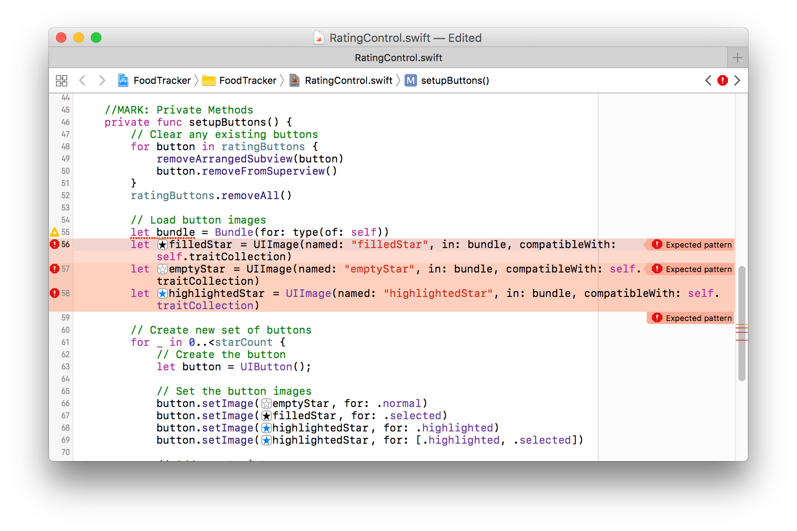Image resolution: width=797 pixels, height=531 pixels.
Task: Select the FoodTracker project icon in the jump bar
Action: tap(123, 80)
